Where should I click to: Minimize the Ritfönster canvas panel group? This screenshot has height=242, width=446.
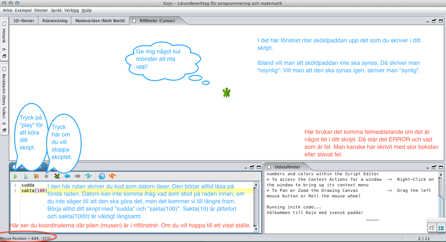pos(428,21)
